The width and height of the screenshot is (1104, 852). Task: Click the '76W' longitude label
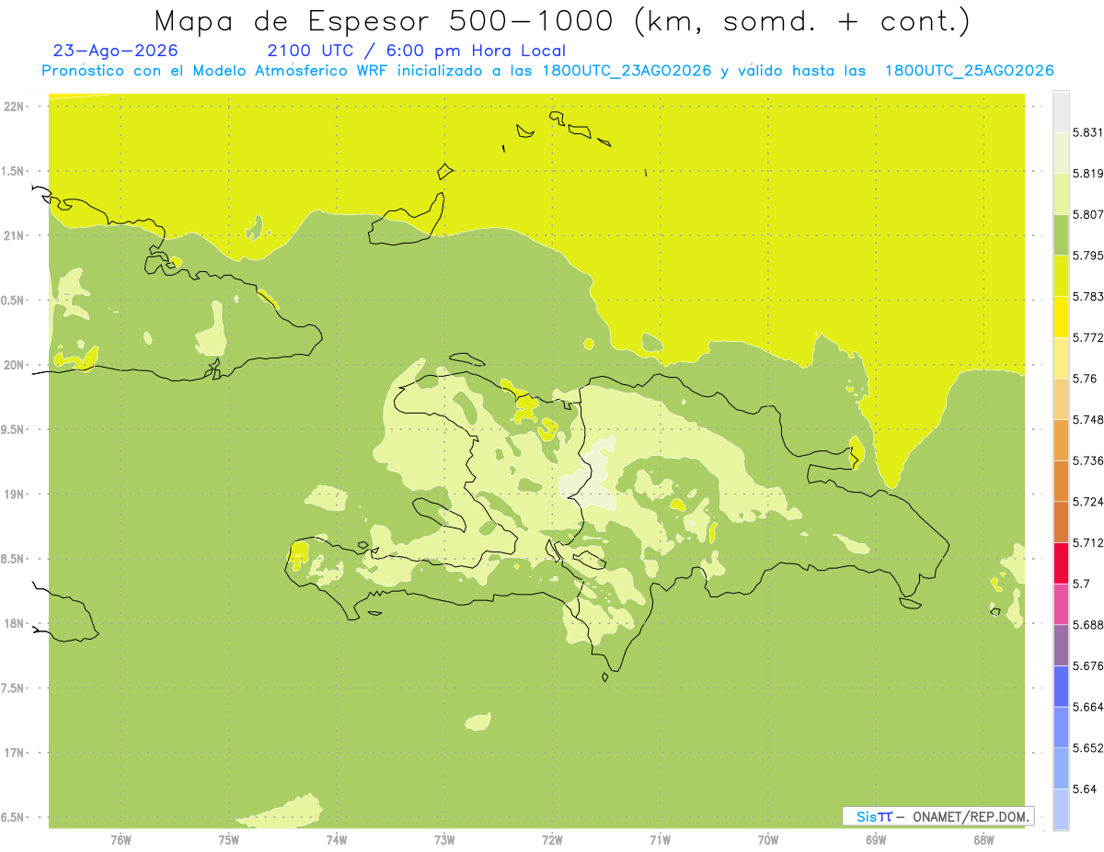[121, 840]
